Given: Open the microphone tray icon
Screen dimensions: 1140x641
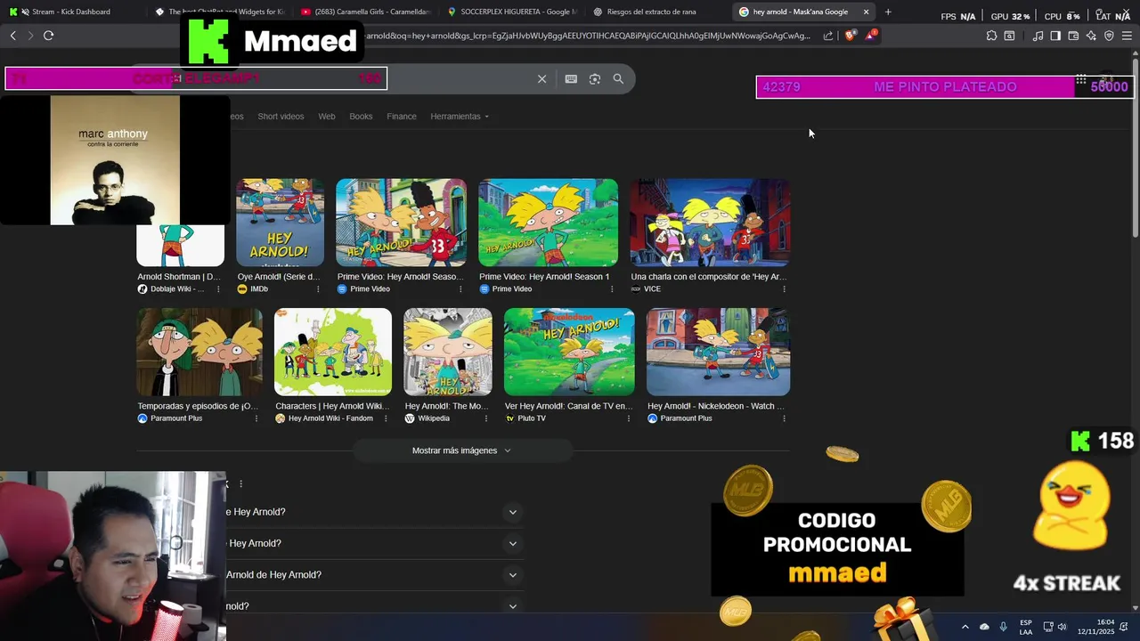Looking at the screenshot, I should coord(1004,627).
